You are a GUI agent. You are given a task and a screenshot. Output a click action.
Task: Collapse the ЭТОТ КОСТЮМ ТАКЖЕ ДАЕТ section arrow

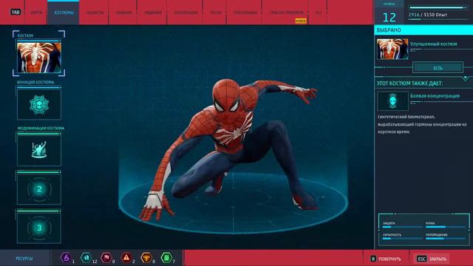pos(466,78)
